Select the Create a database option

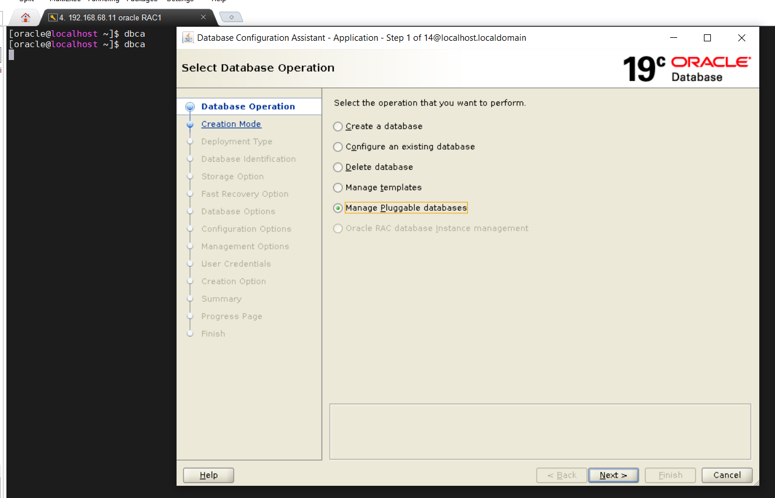pyautogui.click(x=338, y=126)
